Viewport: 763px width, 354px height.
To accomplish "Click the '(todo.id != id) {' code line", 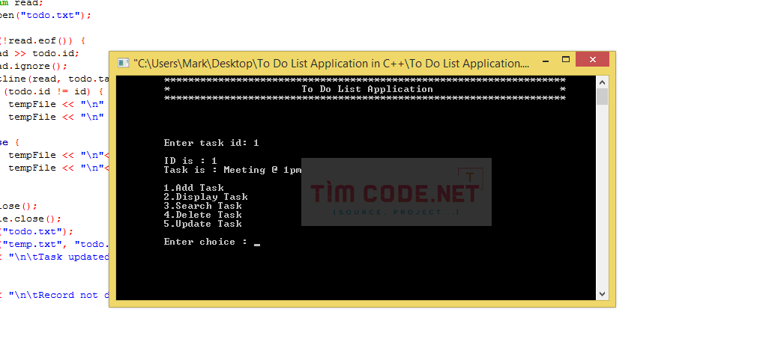I will coord(52,92).
